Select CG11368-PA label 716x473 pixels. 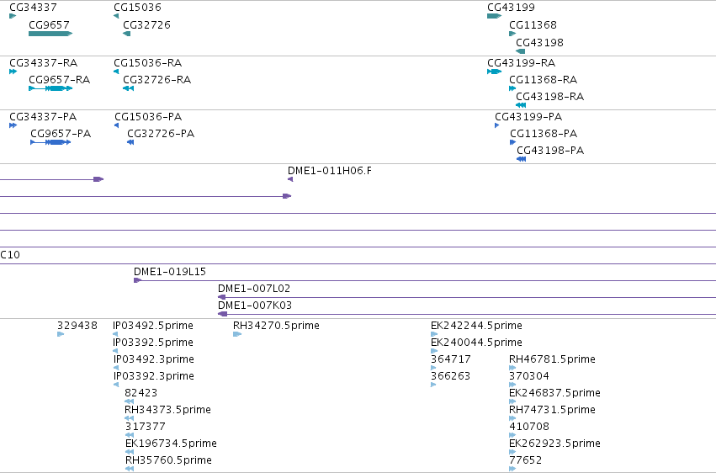[x=544, y=133]
